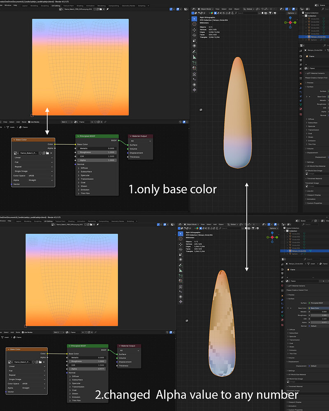
Task: Open Add menu in upper 3D viewport header
Action: (x=230, y=9)
